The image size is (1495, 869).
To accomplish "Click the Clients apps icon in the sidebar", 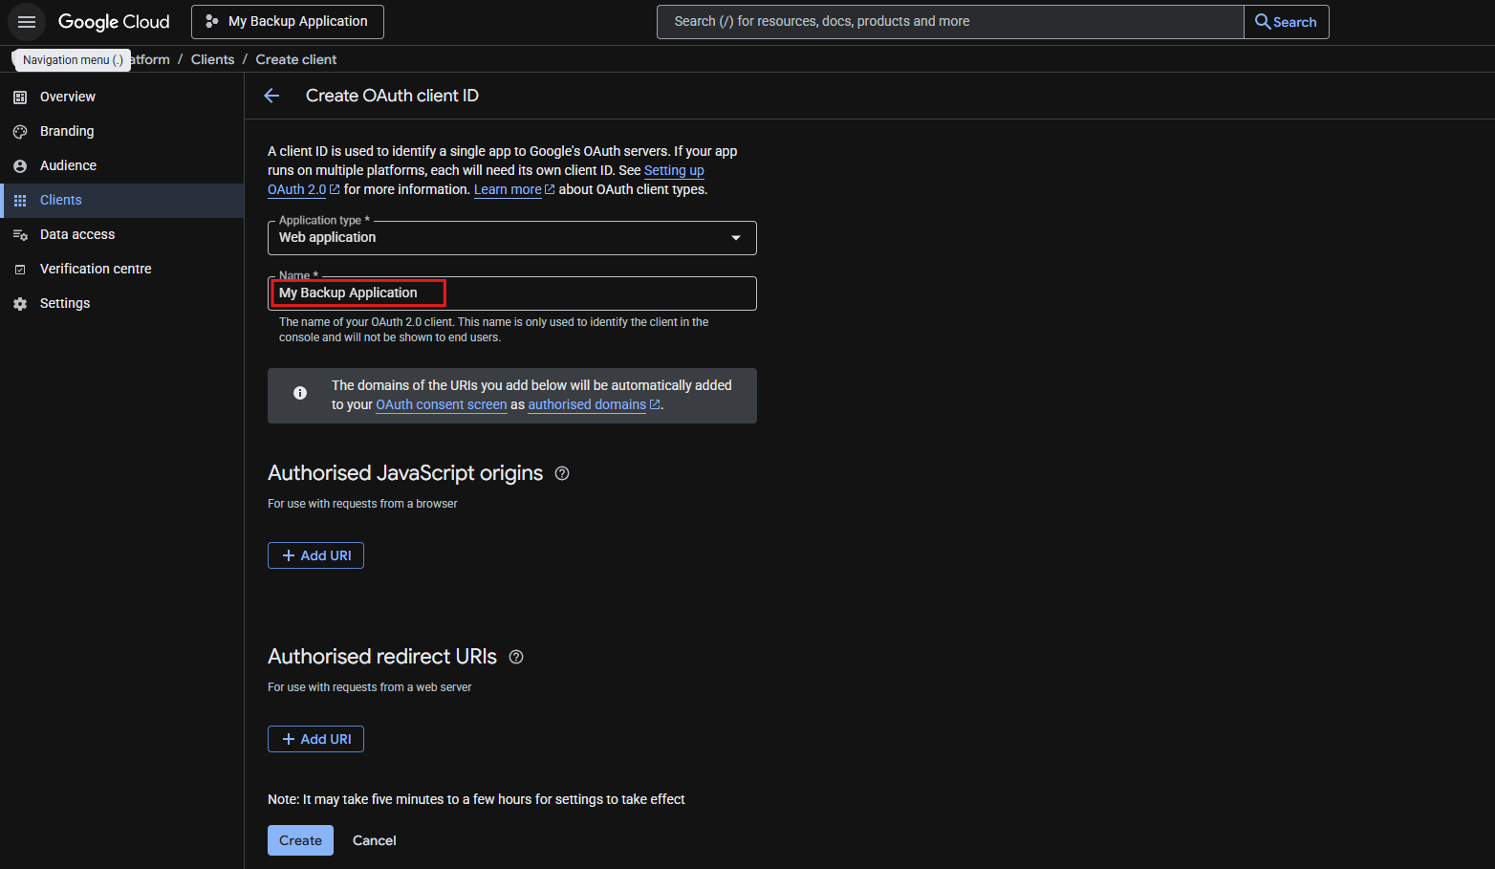I will click(x=20, y=200).
